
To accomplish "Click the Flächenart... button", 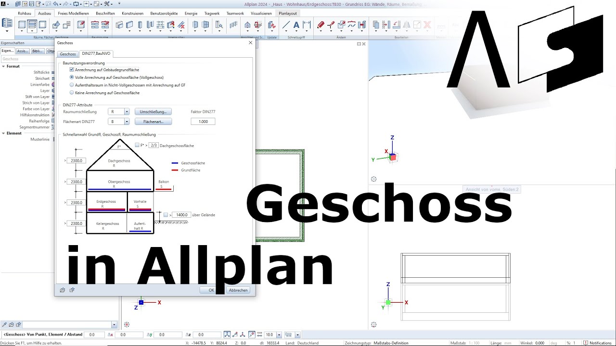I will click(153, 122).
